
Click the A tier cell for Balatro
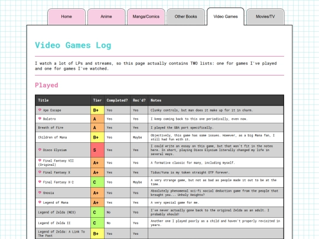click(x=97, y=119)
